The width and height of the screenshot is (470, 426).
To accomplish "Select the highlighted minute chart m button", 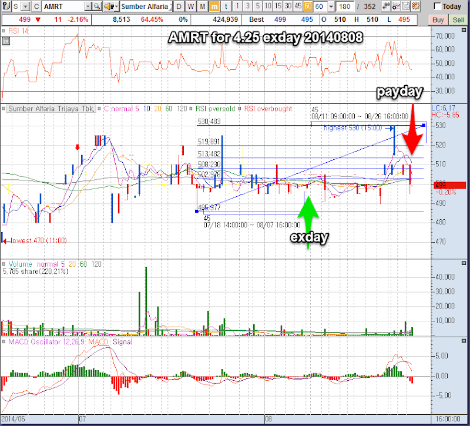I will (214, 6).
